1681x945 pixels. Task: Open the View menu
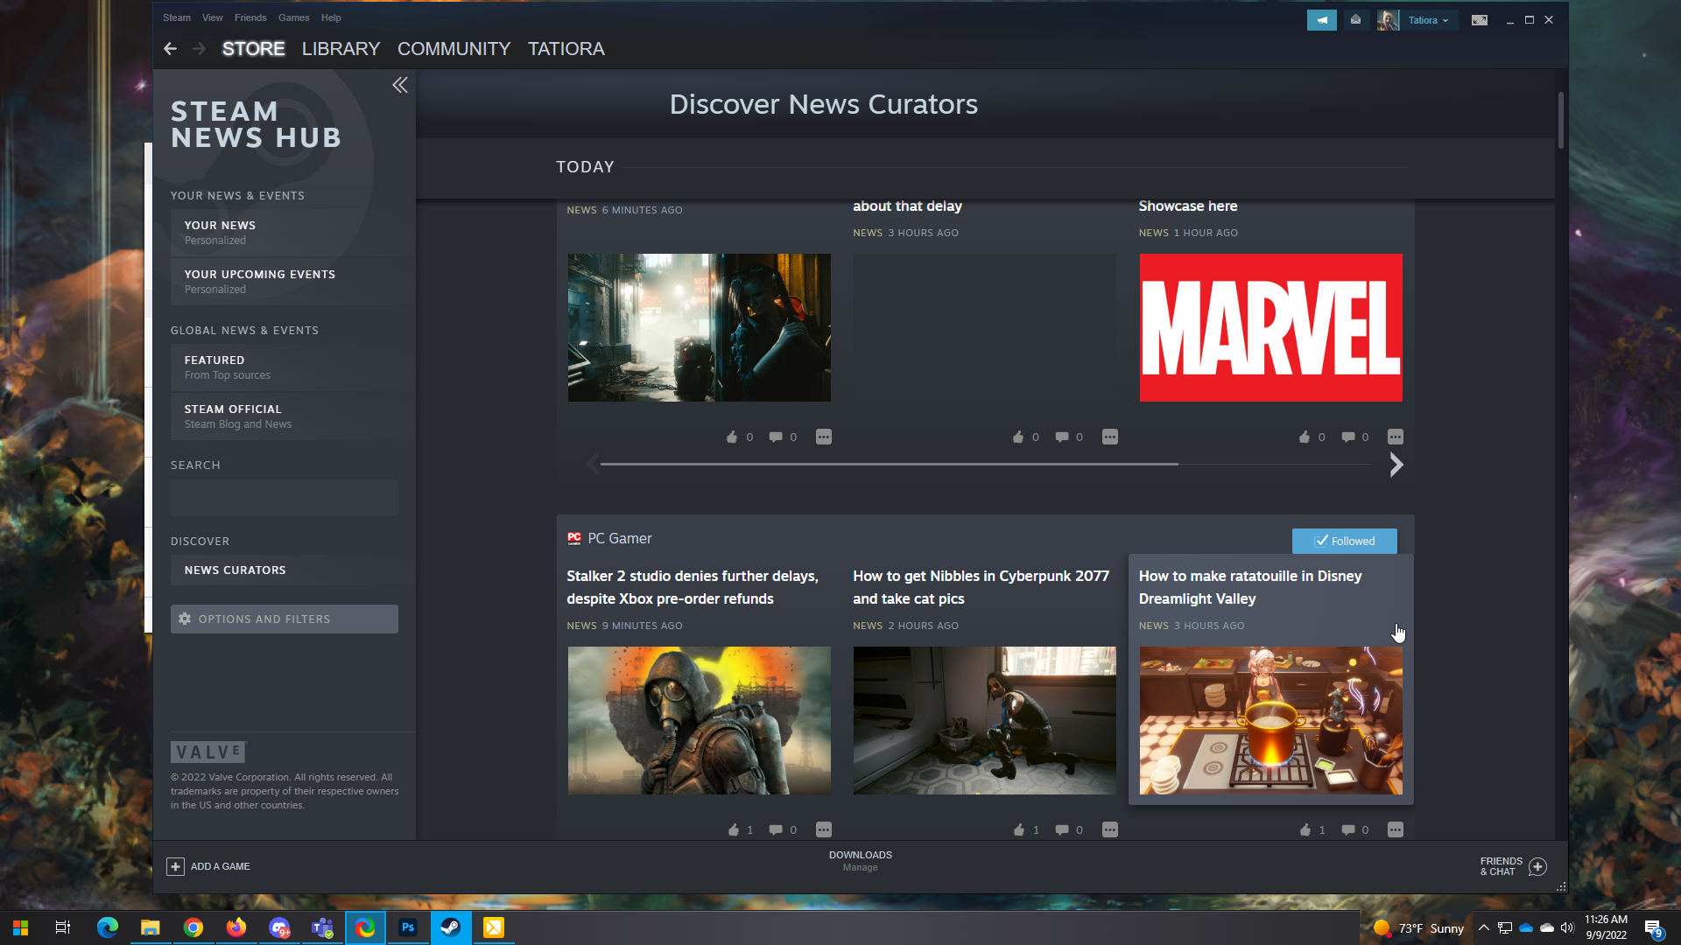pos(212,17)
